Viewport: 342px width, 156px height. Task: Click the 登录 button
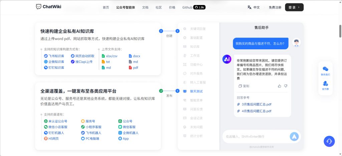click(294, 7)
